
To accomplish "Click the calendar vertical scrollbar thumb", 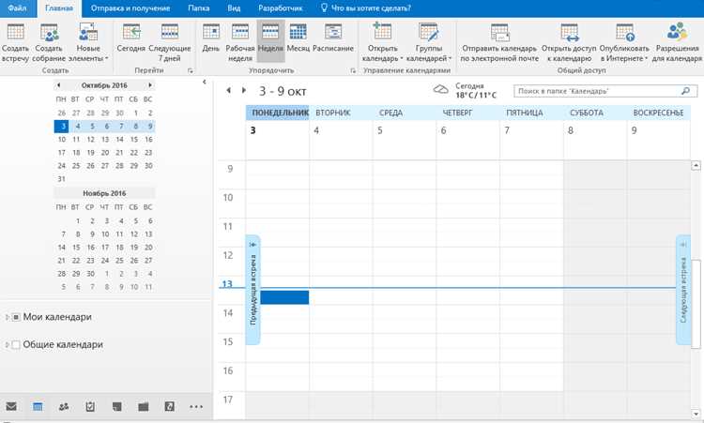I will coord(696,303).
